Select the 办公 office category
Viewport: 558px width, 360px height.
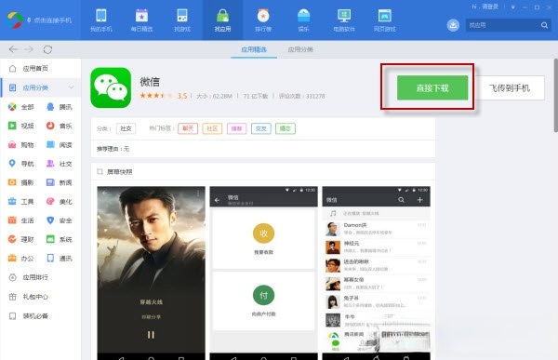click(21, 259)
